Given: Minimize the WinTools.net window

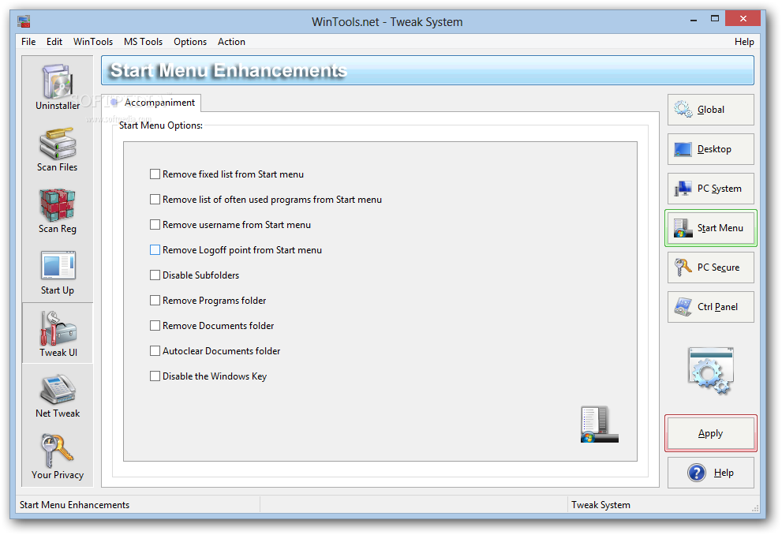Looking at the screenshot, I should 694,19.
